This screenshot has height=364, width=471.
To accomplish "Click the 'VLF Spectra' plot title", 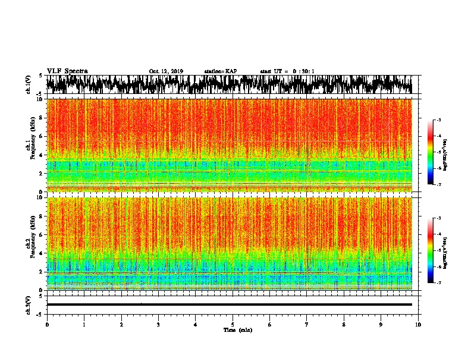I will (x=67, y=71).
